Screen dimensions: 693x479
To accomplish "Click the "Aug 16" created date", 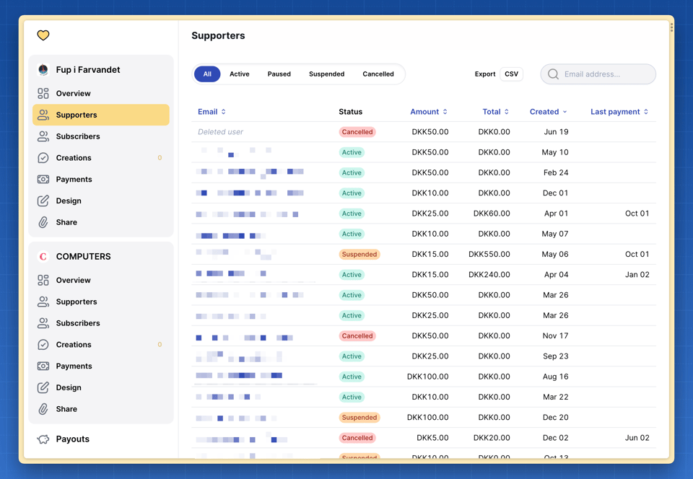I will tap(556, 377).
